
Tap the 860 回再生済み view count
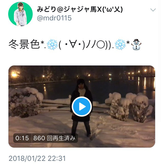coord(54,138)
